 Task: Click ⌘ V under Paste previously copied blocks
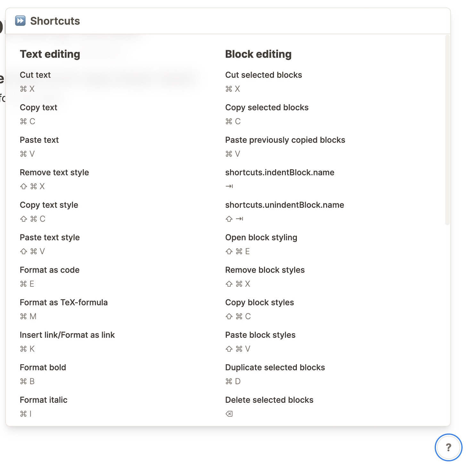[233, 154]
